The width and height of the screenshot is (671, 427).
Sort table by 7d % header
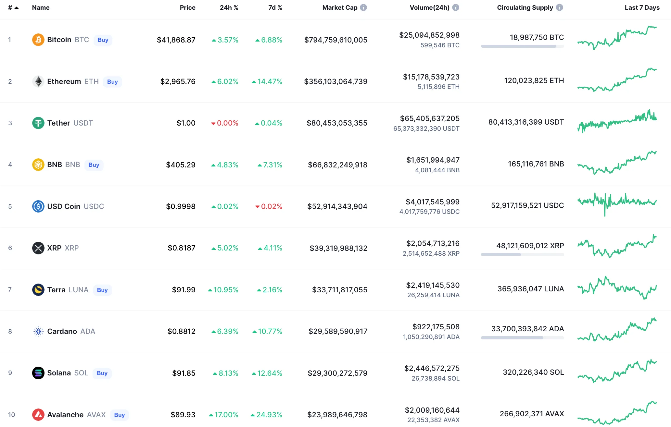point(275,7)
